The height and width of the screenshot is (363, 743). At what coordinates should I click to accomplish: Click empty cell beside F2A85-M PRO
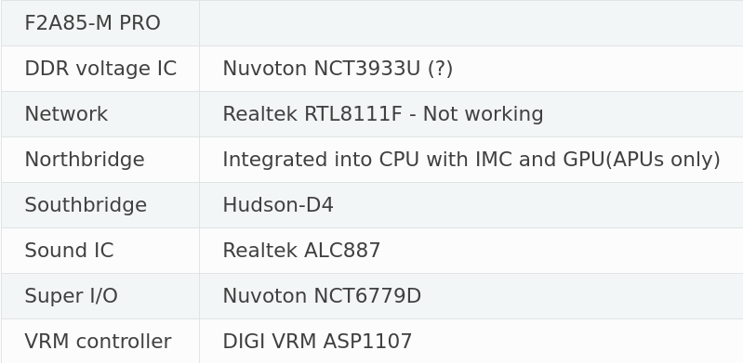(x=471, y=23)
